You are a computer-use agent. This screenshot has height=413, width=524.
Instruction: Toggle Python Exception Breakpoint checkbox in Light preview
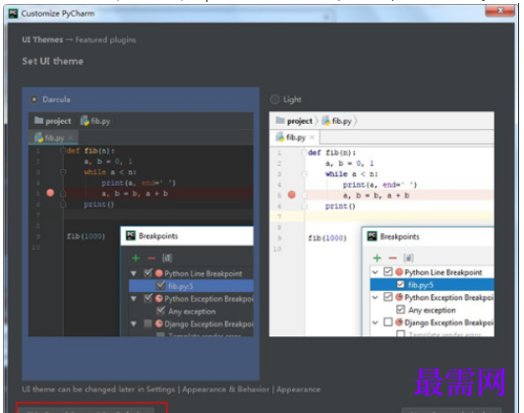tap(388, 297)
